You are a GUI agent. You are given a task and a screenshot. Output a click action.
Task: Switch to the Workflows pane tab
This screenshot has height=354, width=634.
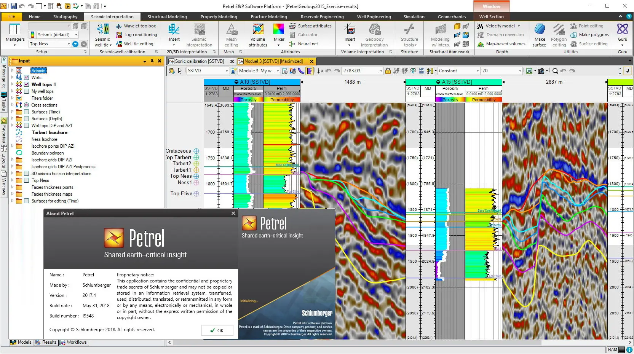click(x=74, y=342)
